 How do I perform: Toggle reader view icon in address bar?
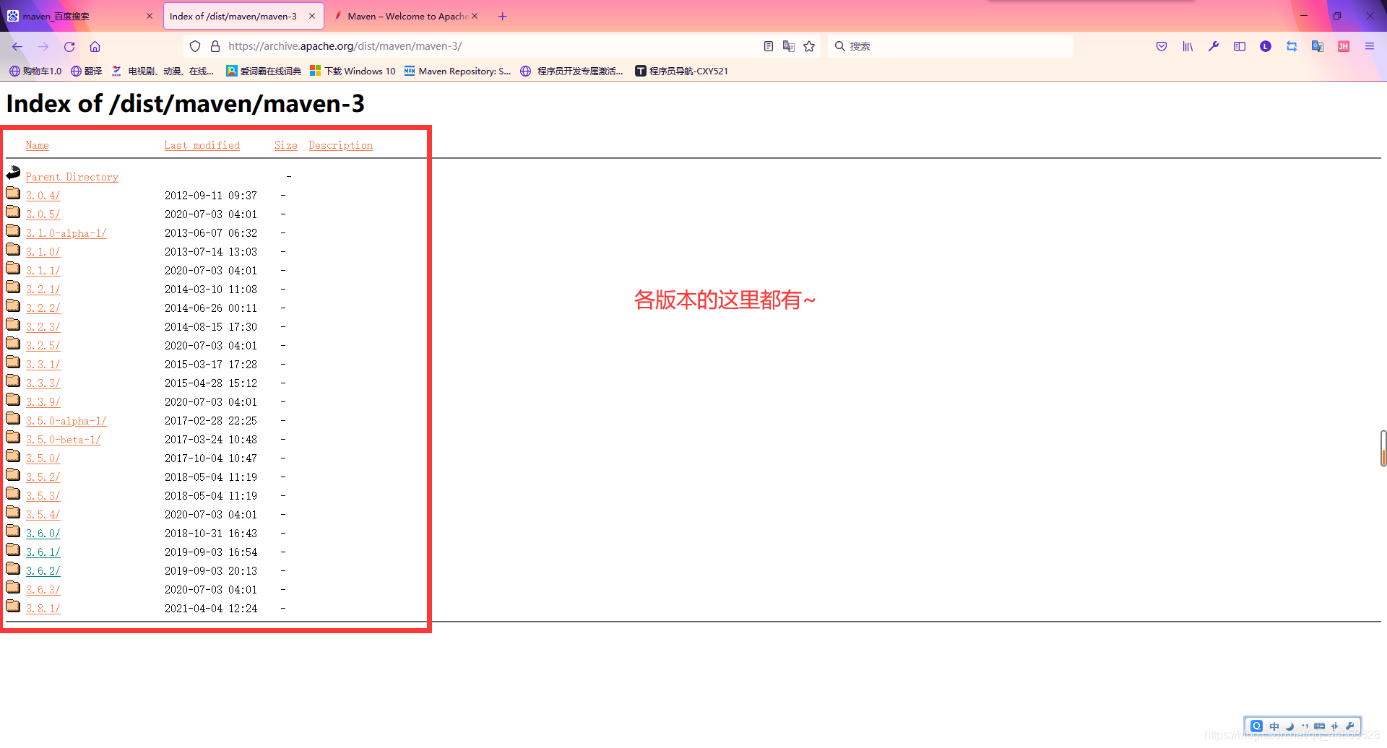[x=769, y=46]
